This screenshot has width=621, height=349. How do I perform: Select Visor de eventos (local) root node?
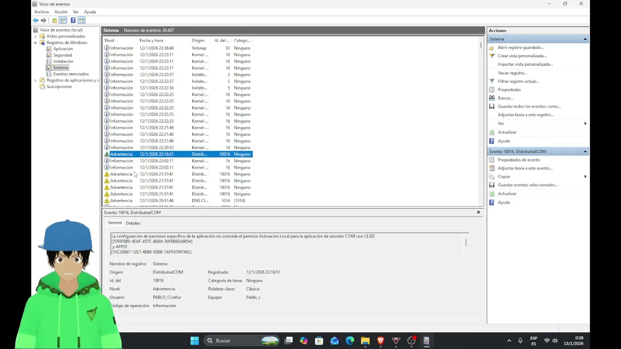pyautogui.click(x=61, y=30)
